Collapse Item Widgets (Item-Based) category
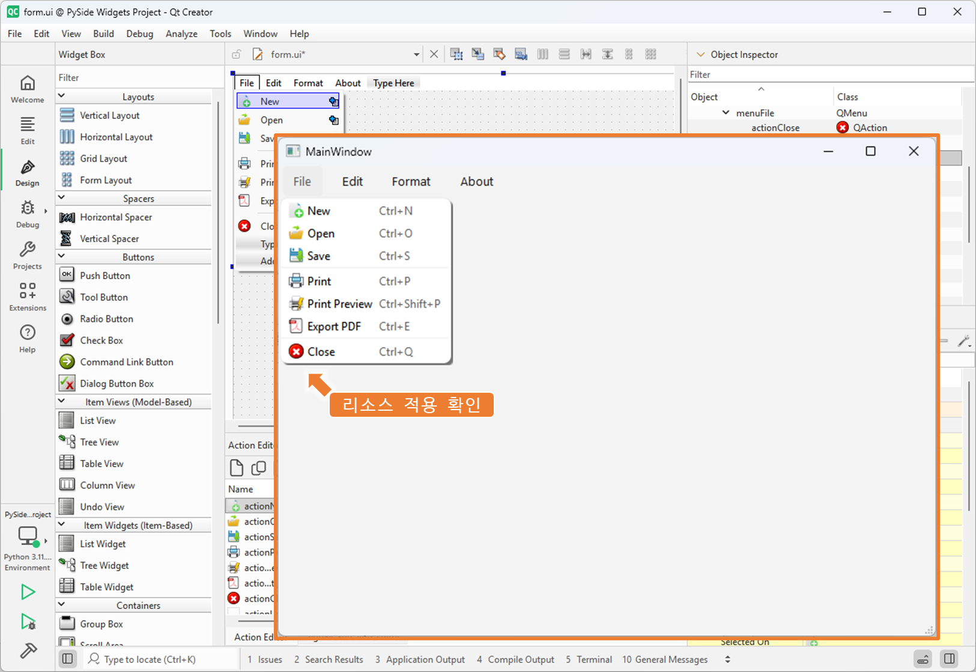This screenshot has width=976, height=672. tap(61, 524)
